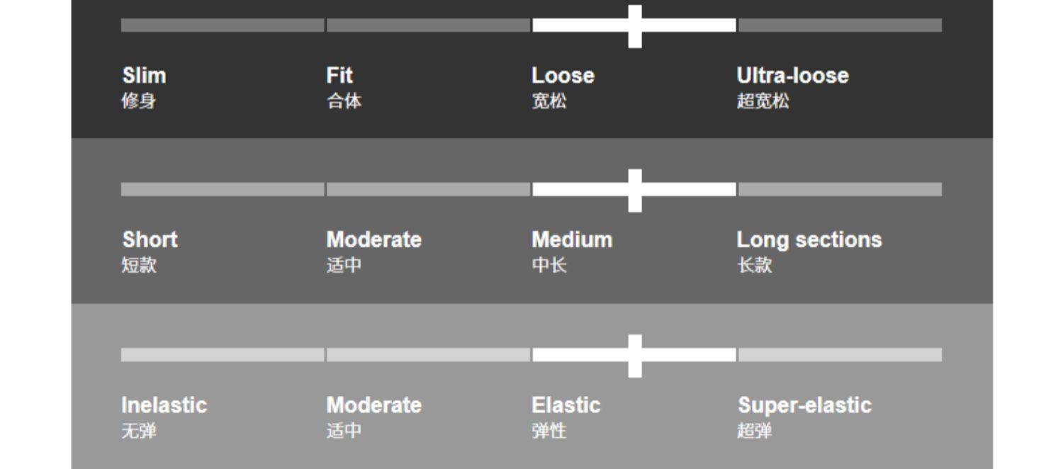Click the slider handle above "Medium"
Screen dimensions: 1063x469
pos(635,190)
